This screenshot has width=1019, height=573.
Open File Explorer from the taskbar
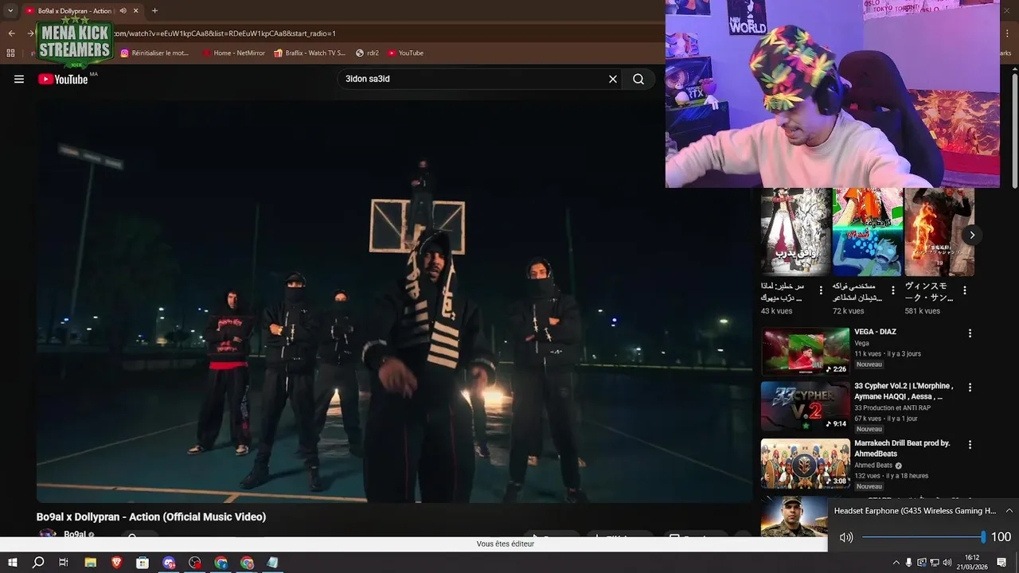coord(90,563)
